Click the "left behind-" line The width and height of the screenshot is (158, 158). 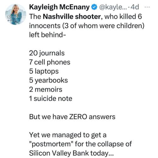47,35
